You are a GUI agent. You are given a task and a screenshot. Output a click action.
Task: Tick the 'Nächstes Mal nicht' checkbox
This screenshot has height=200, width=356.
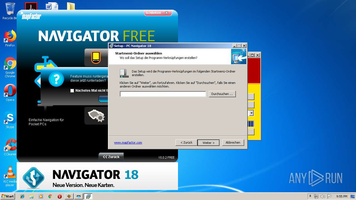click(x=72, y=91)
